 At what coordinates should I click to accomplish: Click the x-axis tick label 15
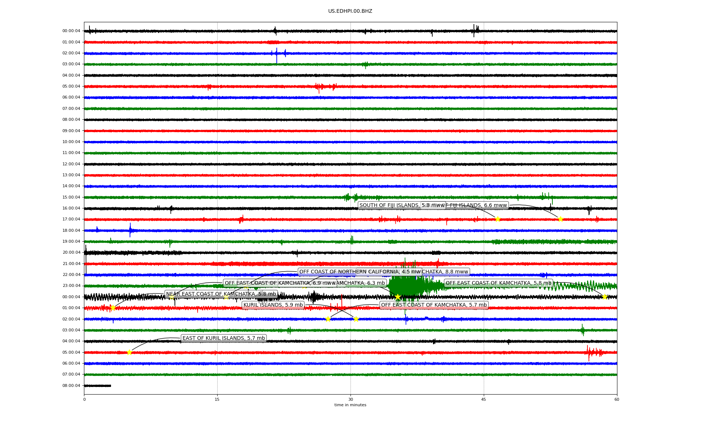click(217, 399)
